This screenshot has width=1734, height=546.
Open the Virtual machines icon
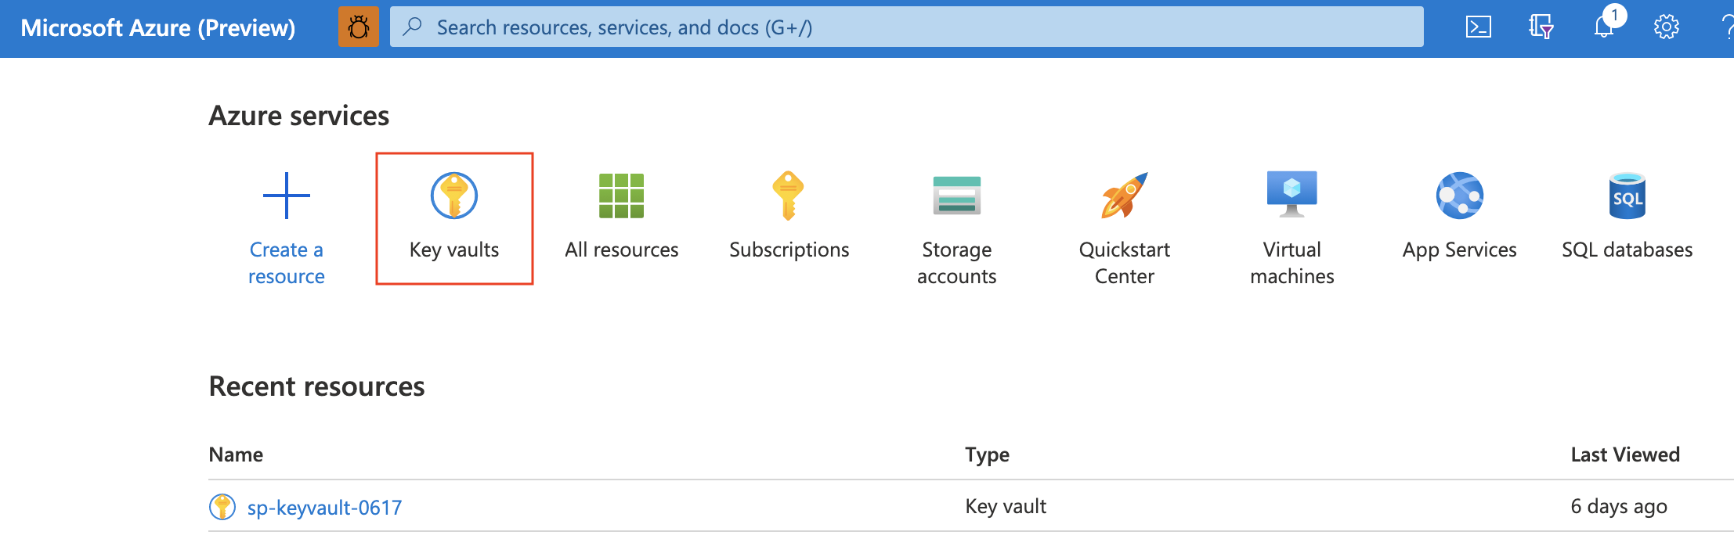point(1291,194)
